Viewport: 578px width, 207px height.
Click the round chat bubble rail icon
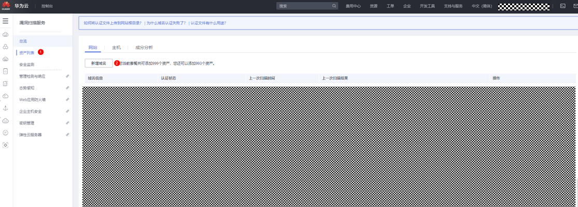(x=6, y=132)
